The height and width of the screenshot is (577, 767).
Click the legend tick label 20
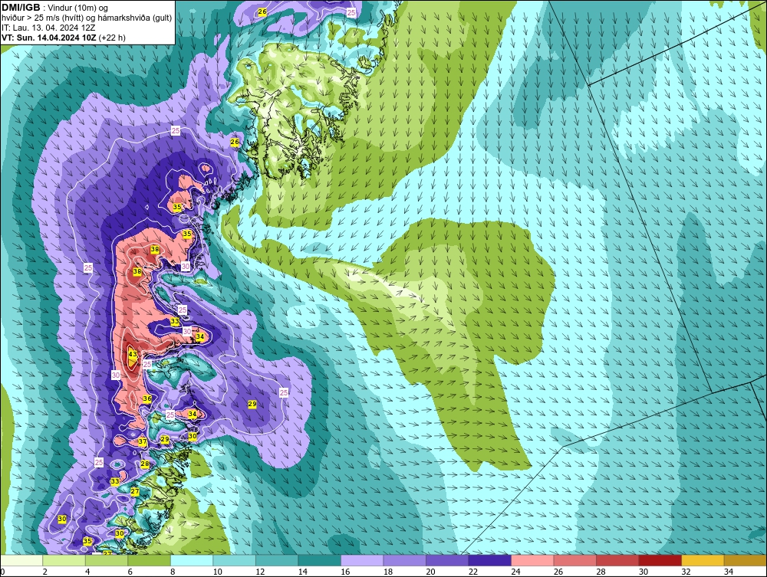pyautogui.click(x=430, y=572)
